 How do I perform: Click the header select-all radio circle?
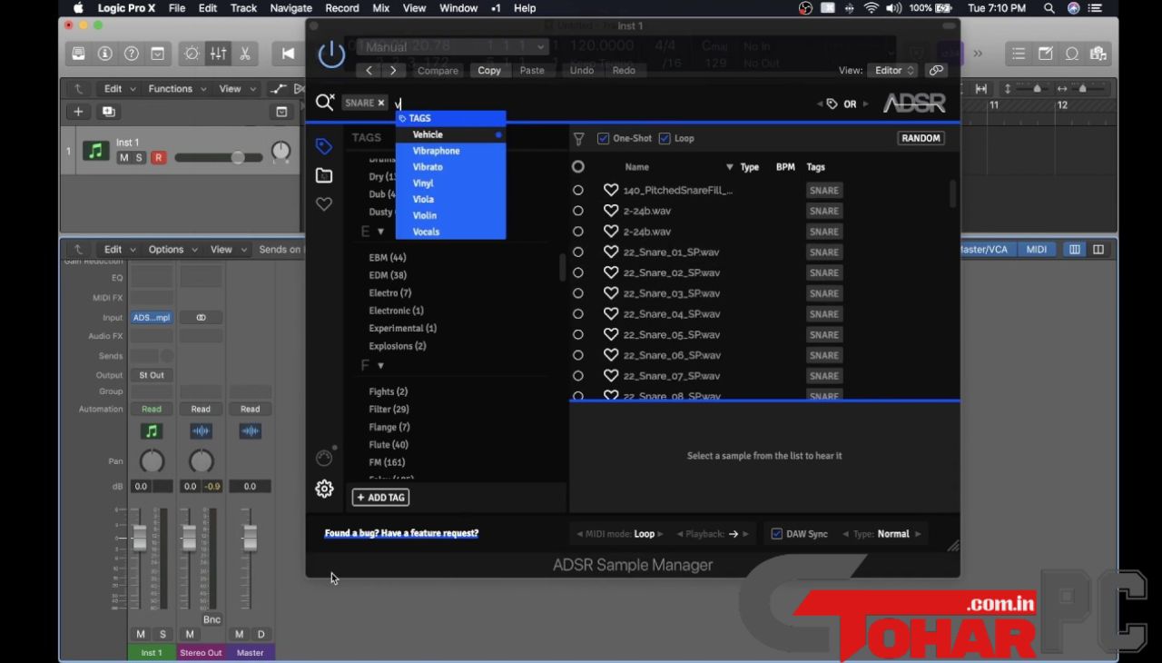click(578, 167)
